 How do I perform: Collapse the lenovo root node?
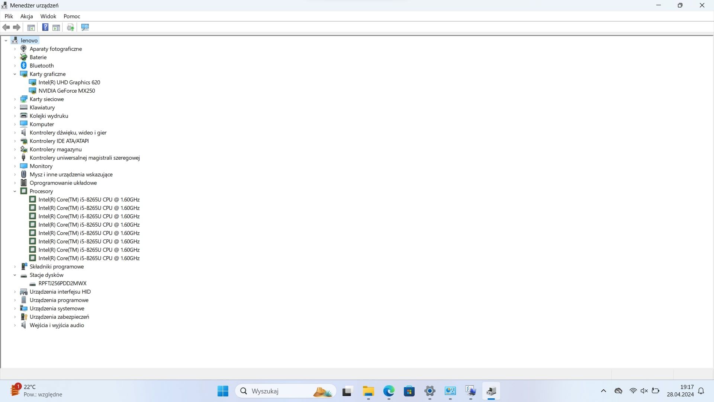(6, 40)
